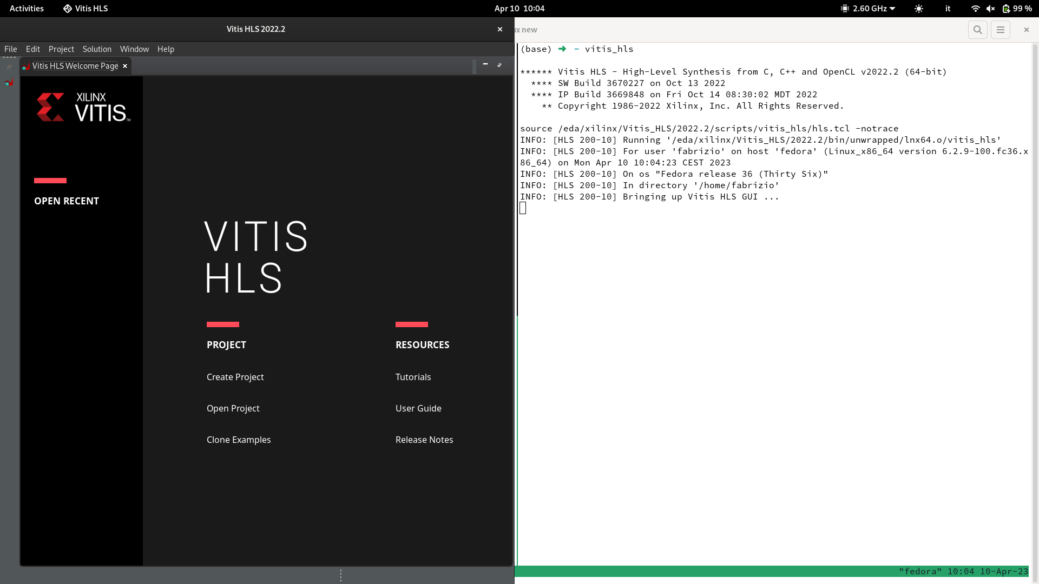Open the User Guide link

coord(418,408)
